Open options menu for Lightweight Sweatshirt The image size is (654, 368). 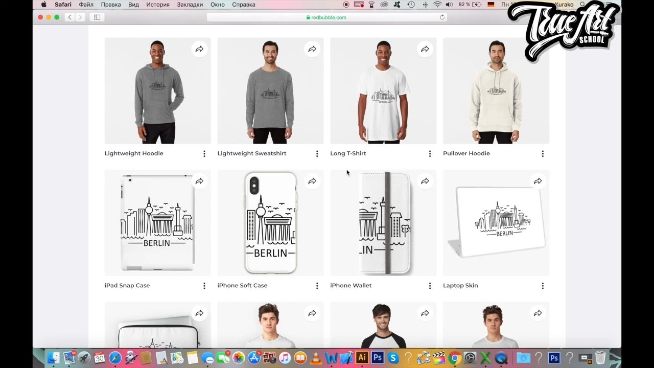(317, 154)
